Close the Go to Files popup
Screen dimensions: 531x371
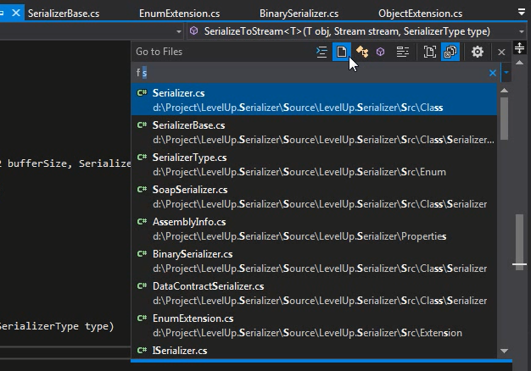[x=501, y=52]
